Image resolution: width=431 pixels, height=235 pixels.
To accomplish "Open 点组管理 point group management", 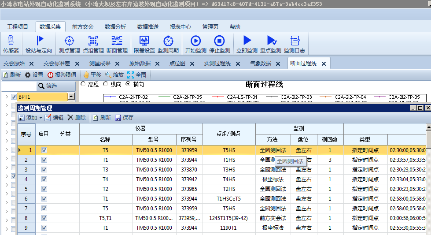I will point(93,44).
